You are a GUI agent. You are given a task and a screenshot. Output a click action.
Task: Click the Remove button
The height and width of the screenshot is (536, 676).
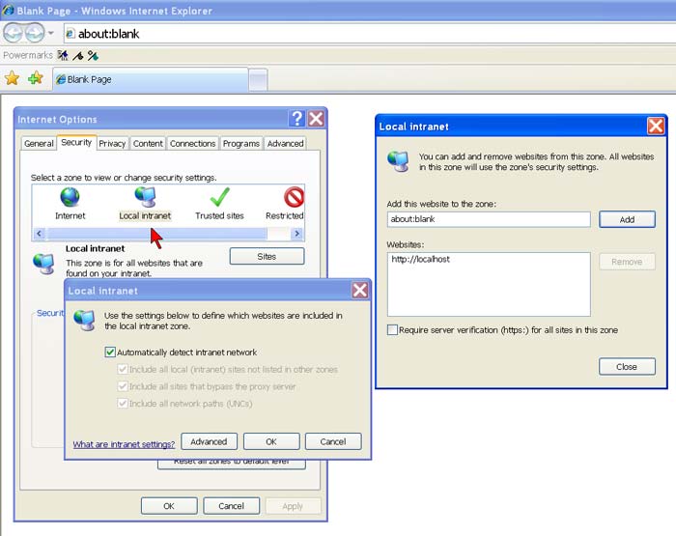627,262
